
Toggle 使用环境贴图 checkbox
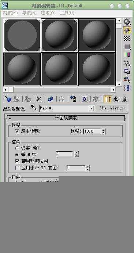click(17, 161)
